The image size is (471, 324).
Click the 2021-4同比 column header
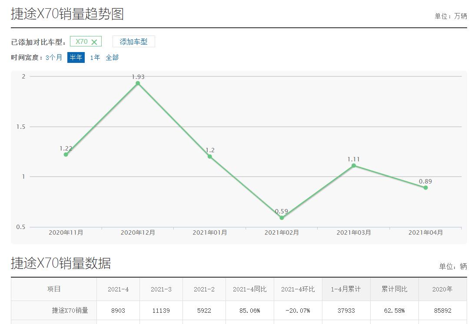(x=249, y=289)
